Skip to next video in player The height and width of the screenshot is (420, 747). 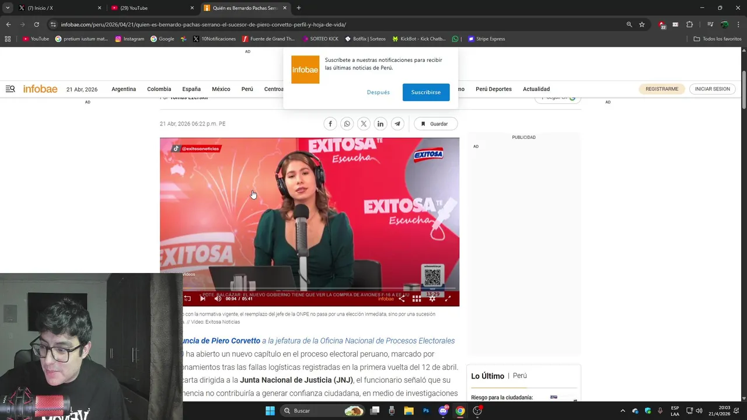(x=203, y=298)
